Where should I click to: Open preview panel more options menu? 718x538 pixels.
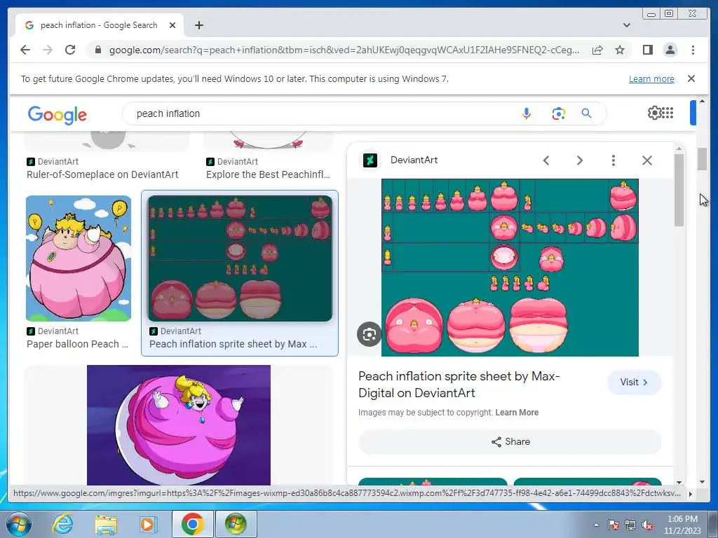(613, 160)
